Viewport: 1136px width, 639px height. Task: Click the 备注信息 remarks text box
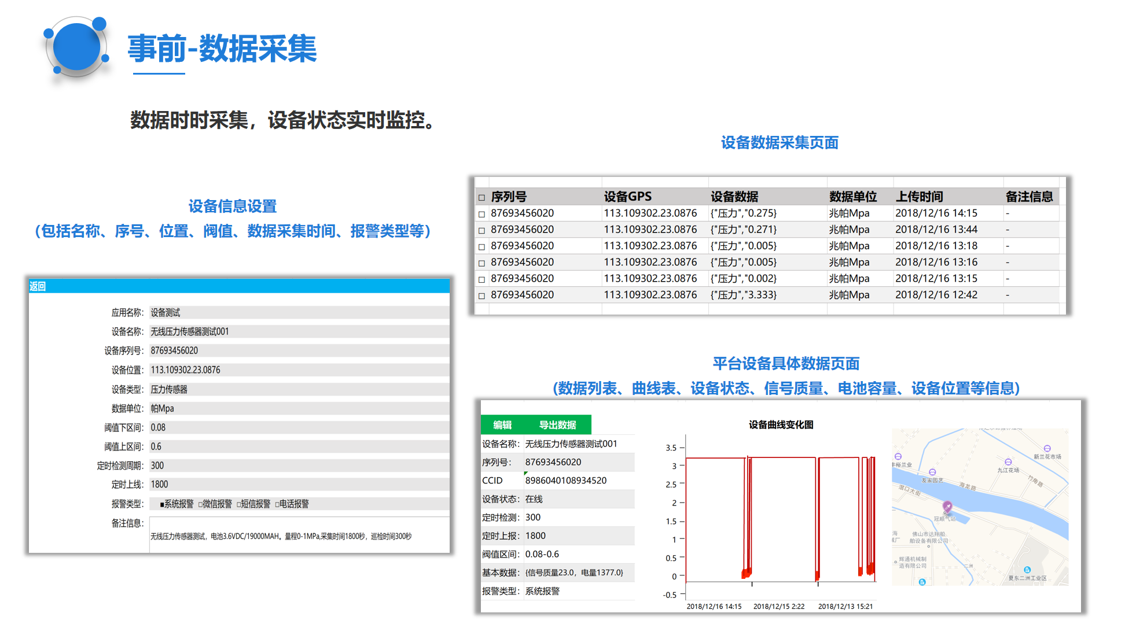click(299, 535)
